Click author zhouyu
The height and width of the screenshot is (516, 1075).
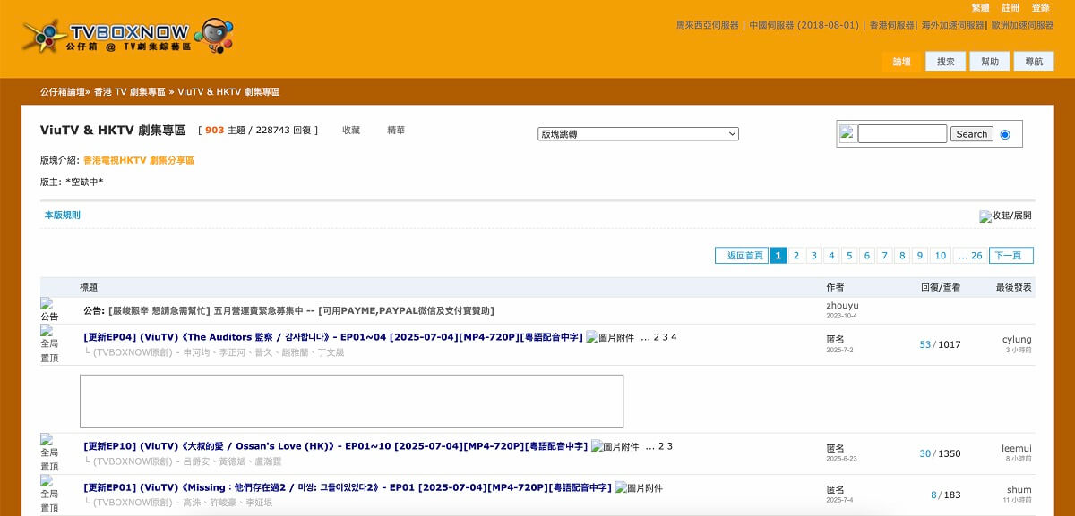[842, 306]
